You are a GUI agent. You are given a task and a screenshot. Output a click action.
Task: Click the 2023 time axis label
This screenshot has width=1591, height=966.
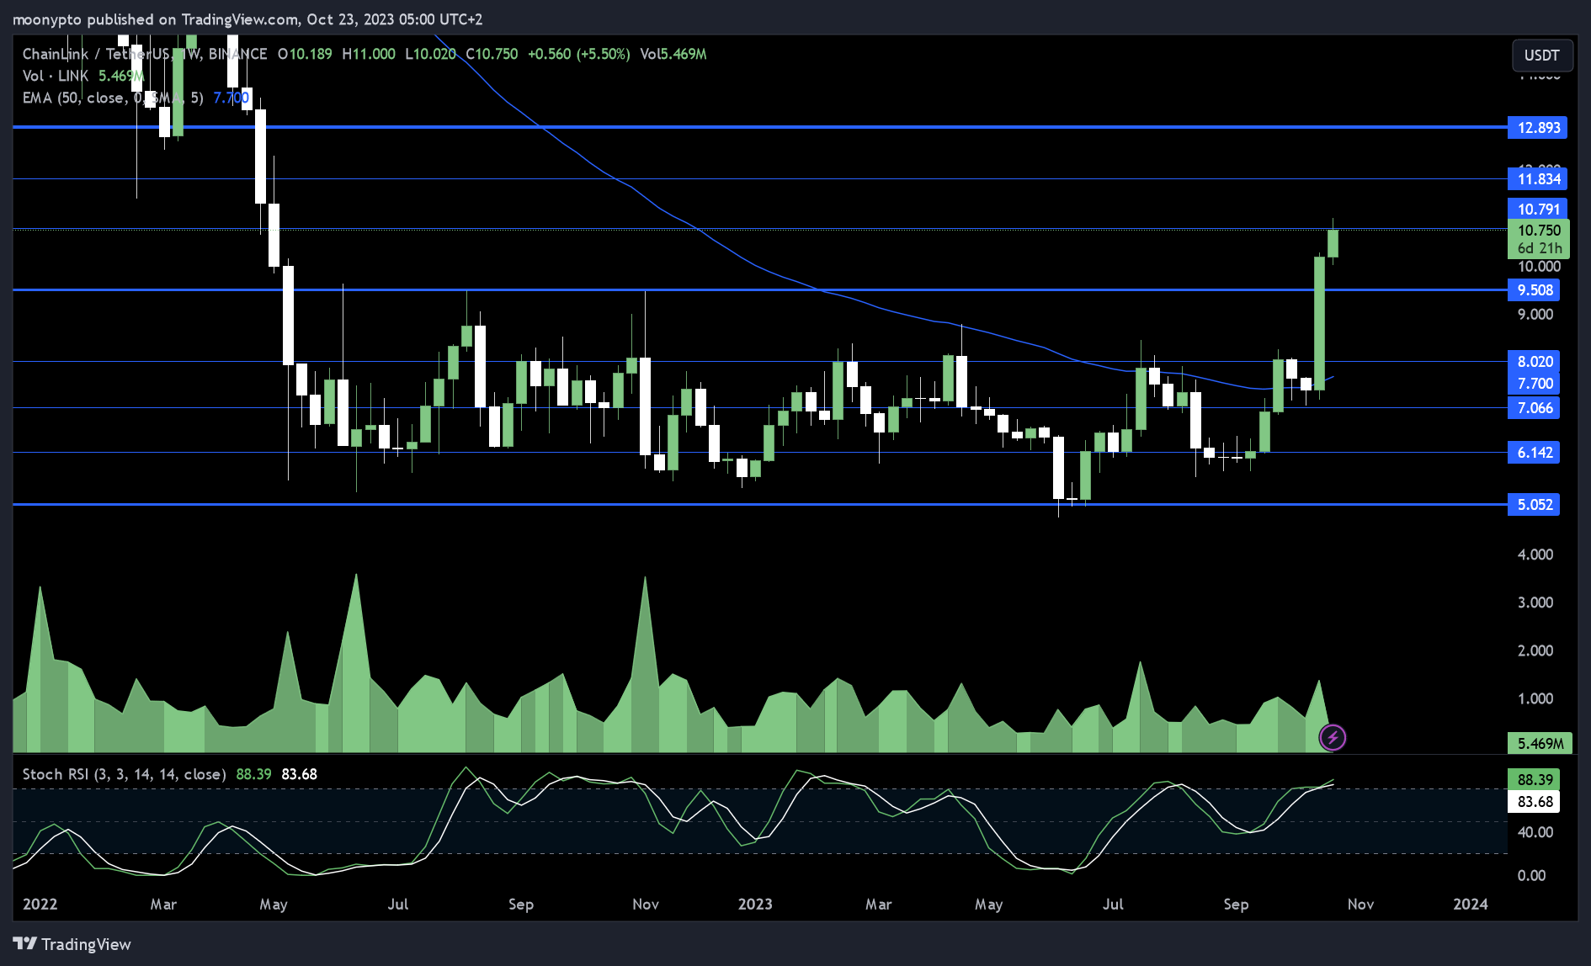coord(755,904)
